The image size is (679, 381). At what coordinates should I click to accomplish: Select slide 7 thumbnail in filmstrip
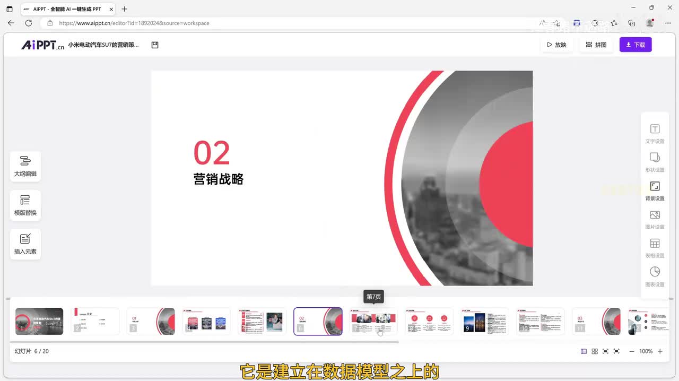coord(373,322)
